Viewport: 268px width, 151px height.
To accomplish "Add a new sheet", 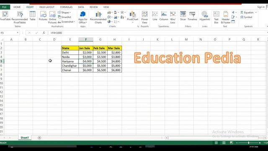I will click(x=39, y=138).
